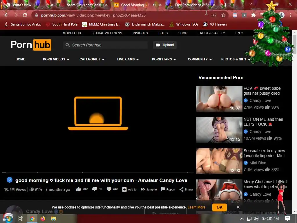Mute the playing tab via speaker icon

pos(154,5)
